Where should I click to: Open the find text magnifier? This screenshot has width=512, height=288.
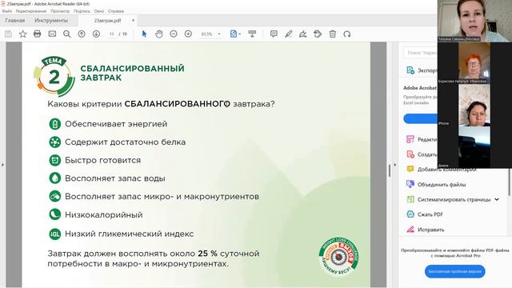click(67, 34)
